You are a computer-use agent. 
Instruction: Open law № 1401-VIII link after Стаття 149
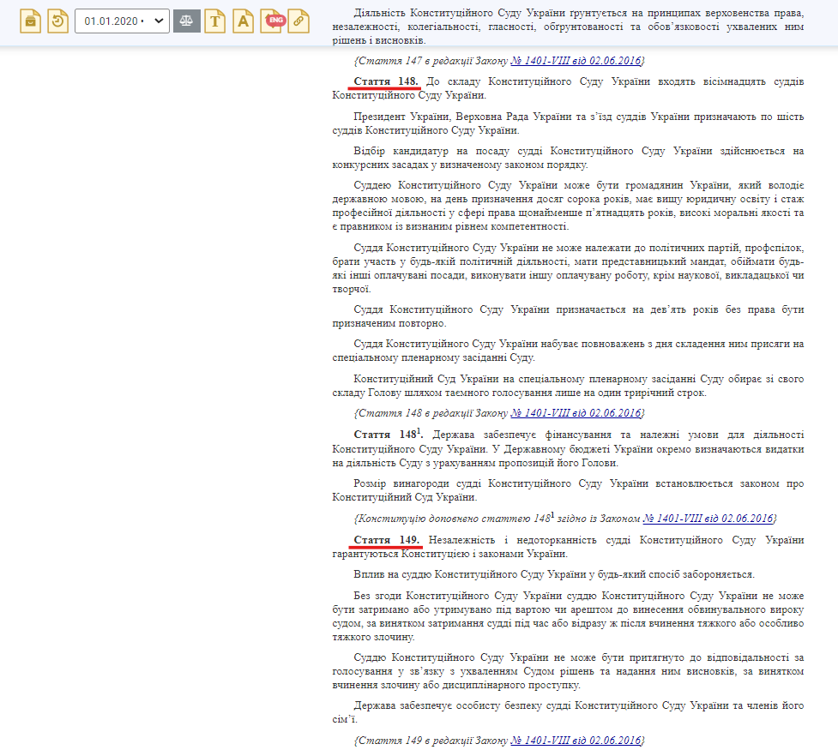576,741
